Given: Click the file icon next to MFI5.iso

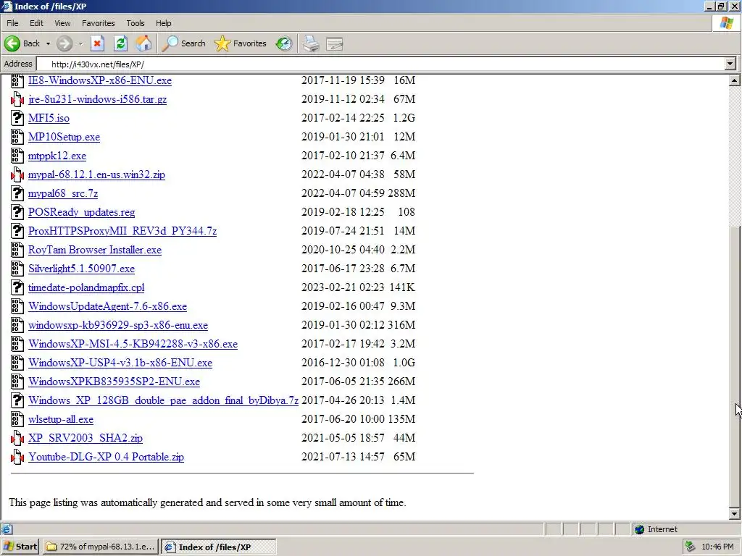Looking at the screenshot, I should [x=17, y=118].
